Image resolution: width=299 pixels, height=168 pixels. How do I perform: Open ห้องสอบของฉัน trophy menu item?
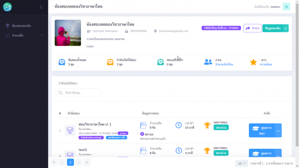tap(18, 26)
